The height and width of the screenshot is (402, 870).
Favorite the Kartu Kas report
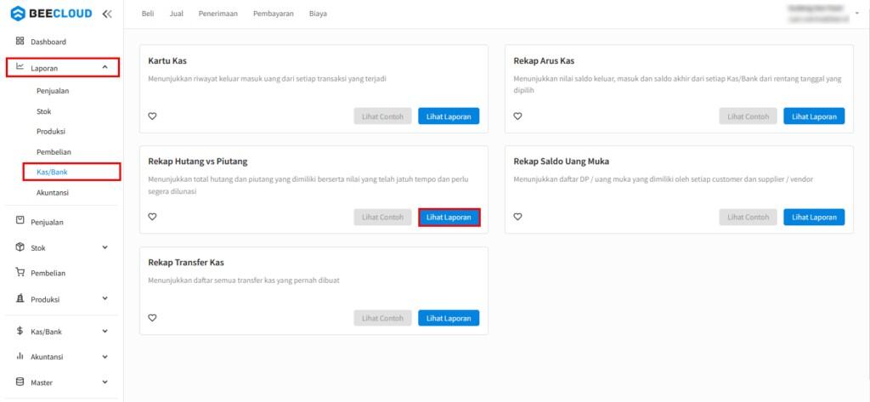153,116
